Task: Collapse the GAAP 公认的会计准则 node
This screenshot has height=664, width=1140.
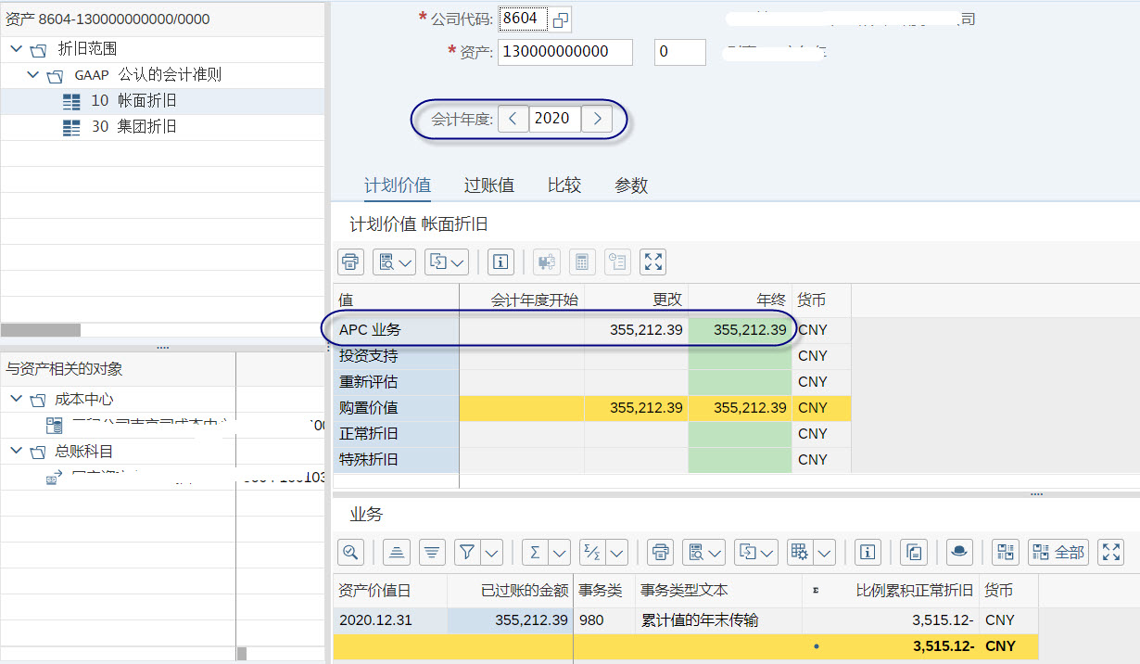Action: 33,75
